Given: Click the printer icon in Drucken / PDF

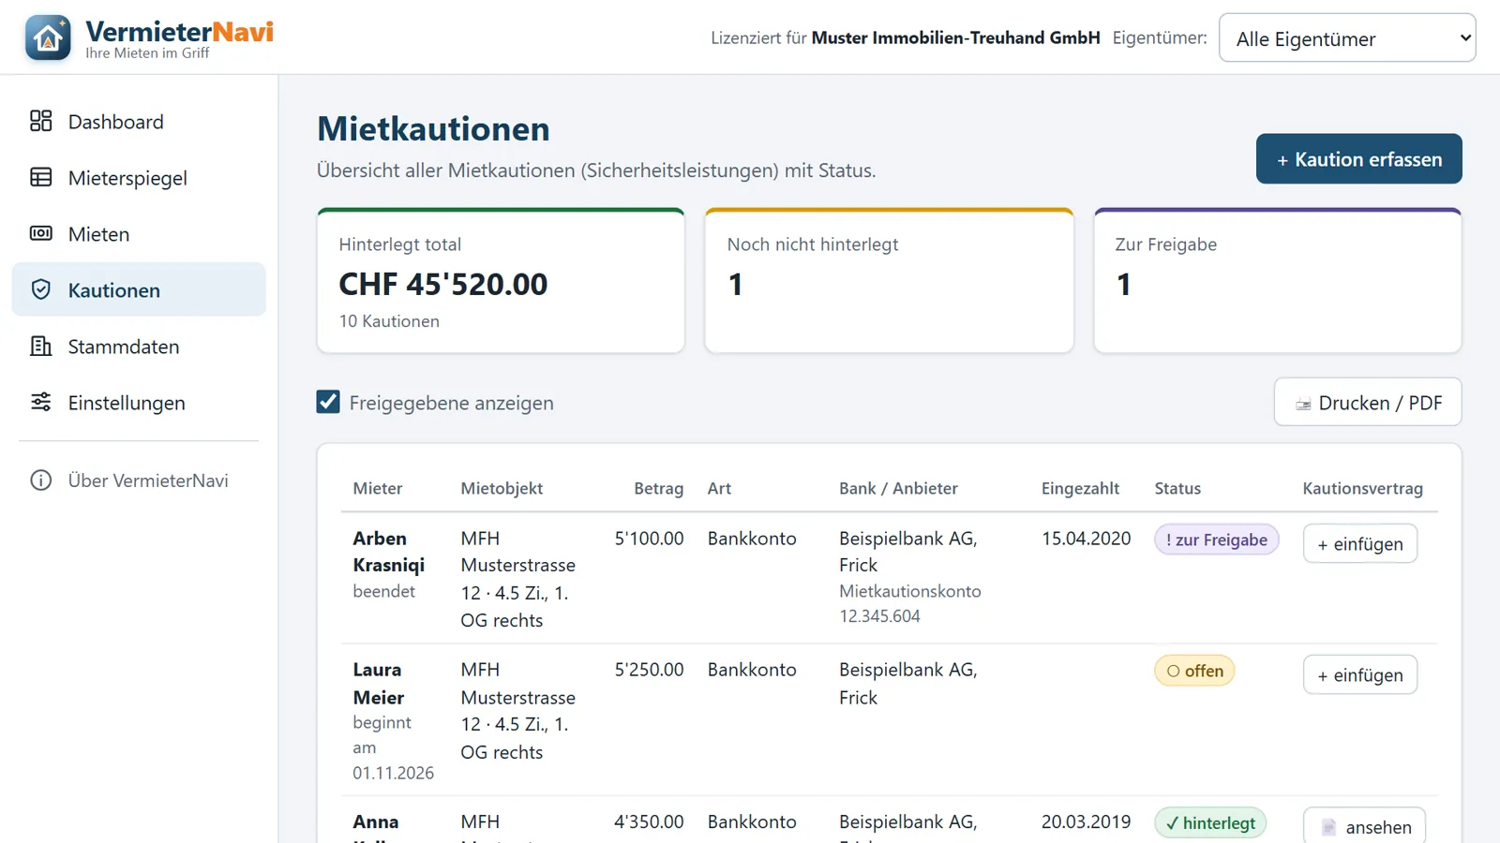Looking at the screenshot, I should click(x=1303, y=404).
